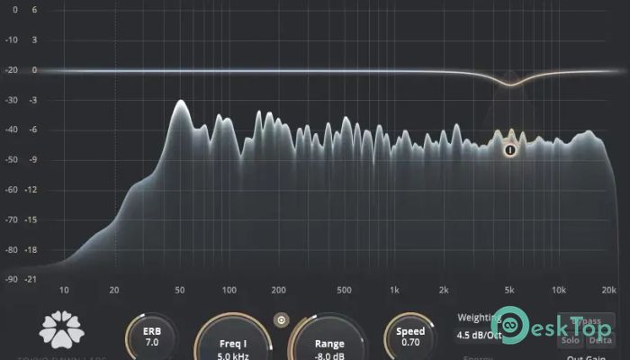
Task: Click the Speed knob
Action: [x=410, y=337]
